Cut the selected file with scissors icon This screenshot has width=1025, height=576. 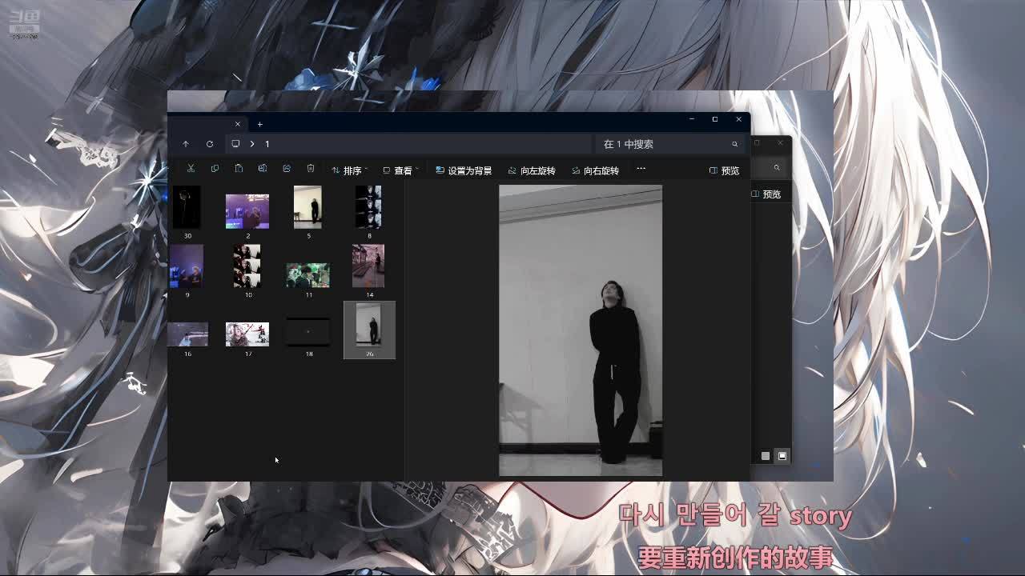coord(191,169)
